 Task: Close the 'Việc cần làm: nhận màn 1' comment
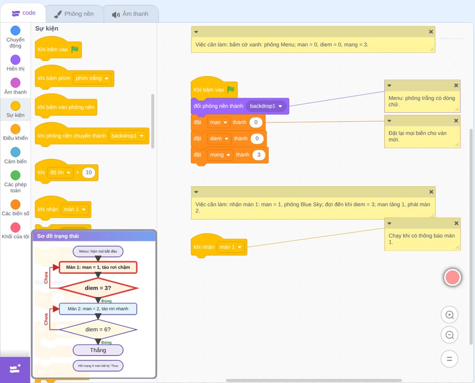coord(431,192)
